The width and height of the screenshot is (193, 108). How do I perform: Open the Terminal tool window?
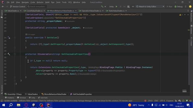point(21,97)
